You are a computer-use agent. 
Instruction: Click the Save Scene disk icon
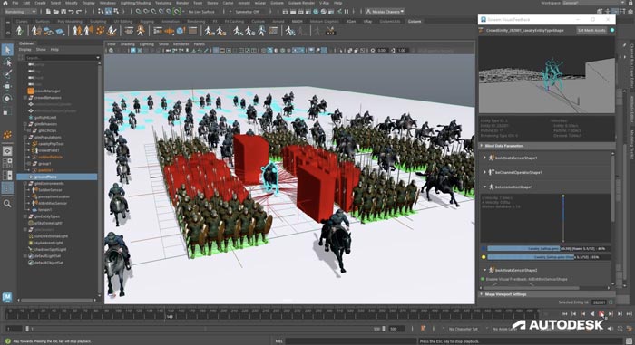(63, 12)
